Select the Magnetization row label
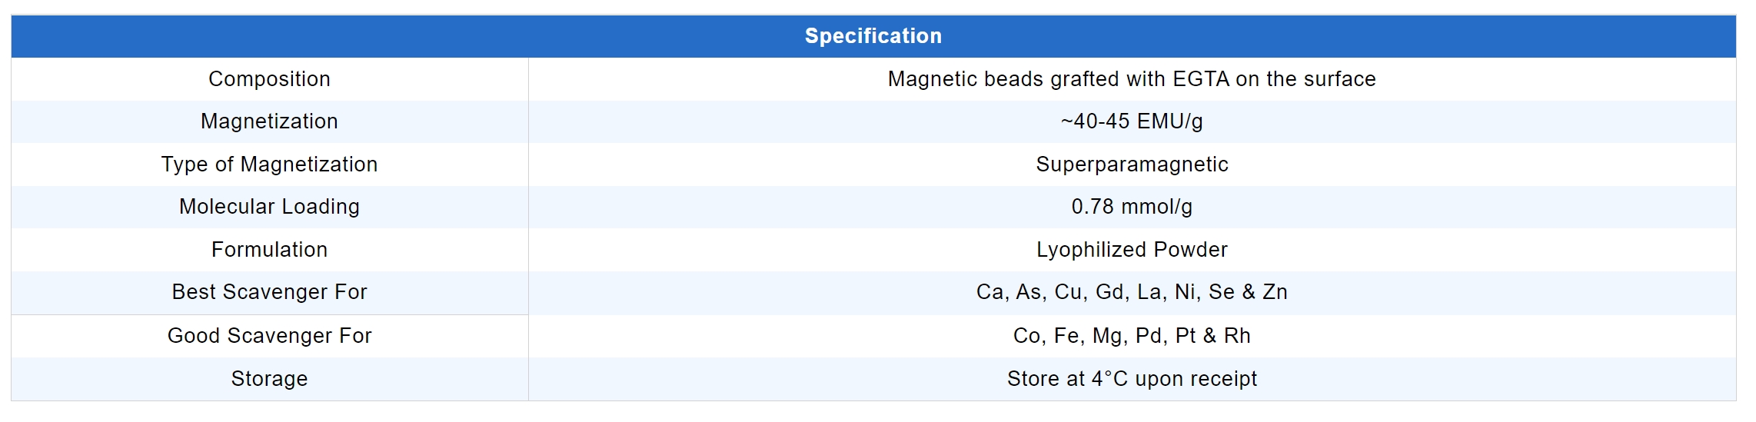 [269, 121]
